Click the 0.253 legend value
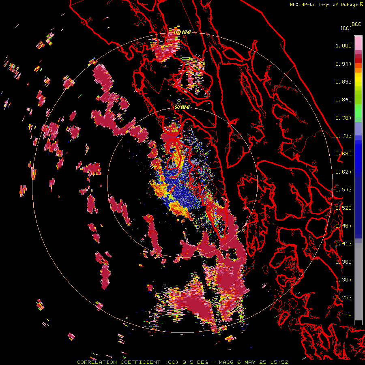Viewport: 365px width, 365px height. pos(344,298)
